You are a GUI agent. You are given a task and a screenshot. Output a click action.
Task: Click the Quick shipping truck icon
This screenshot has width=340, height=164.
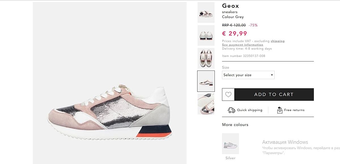pos(231,110)
